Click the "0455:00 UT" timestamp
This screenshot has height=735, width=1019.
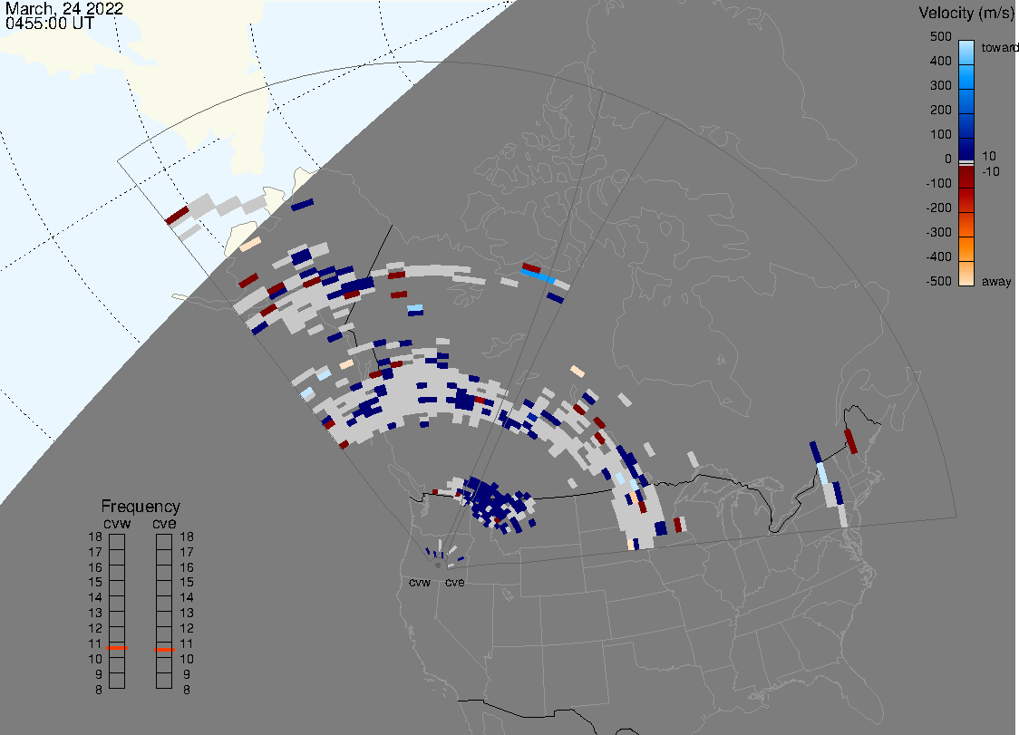[50, 24]
